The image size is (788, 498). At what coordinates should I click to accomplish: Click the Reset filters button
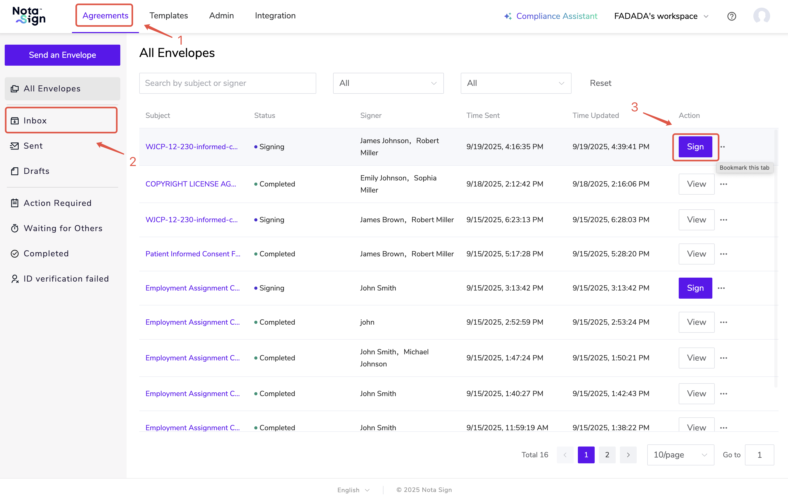(600, 83)
